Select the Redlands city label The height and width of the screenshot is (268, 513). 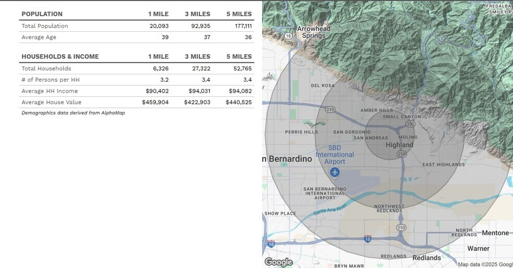[x=426, y=258]
